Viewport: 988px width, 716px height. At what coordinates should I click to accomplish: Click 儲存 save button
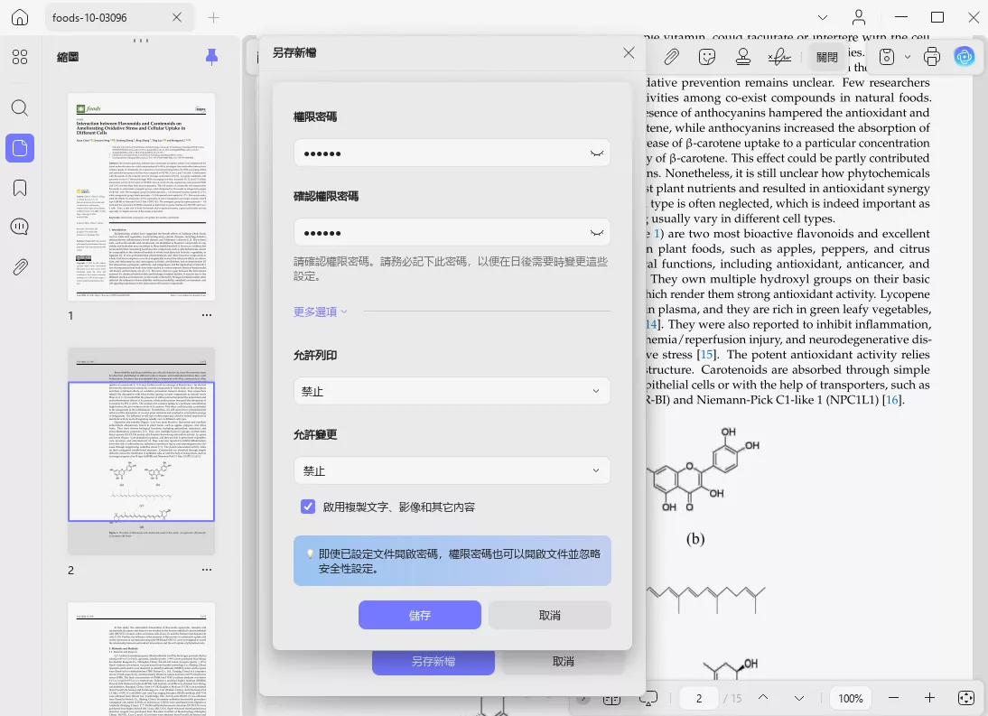420,615
